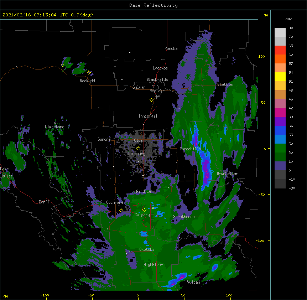307x300 pixels.
Task: Click the slate 0-10 dBZ legend swatch
Action: [x=280, y=166]
